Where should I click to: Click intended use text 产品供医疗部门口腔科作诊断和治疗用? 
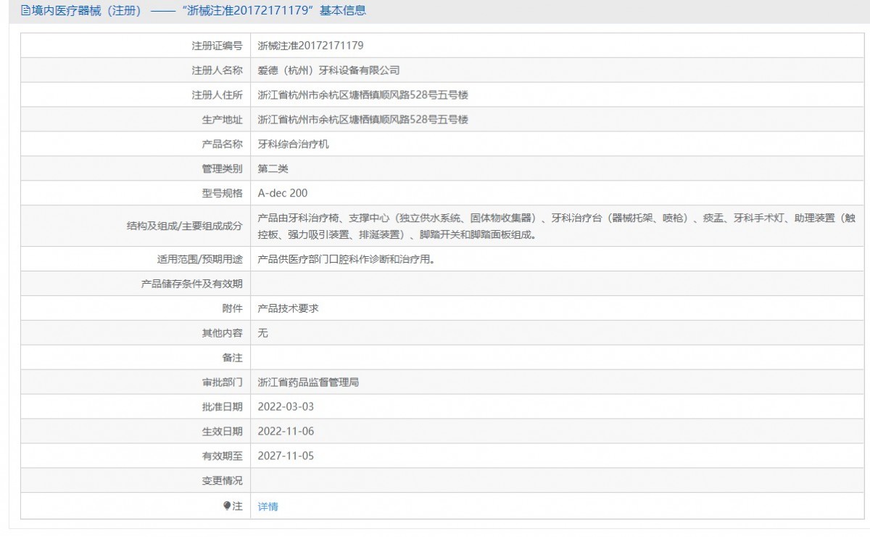tap(347, 259)
